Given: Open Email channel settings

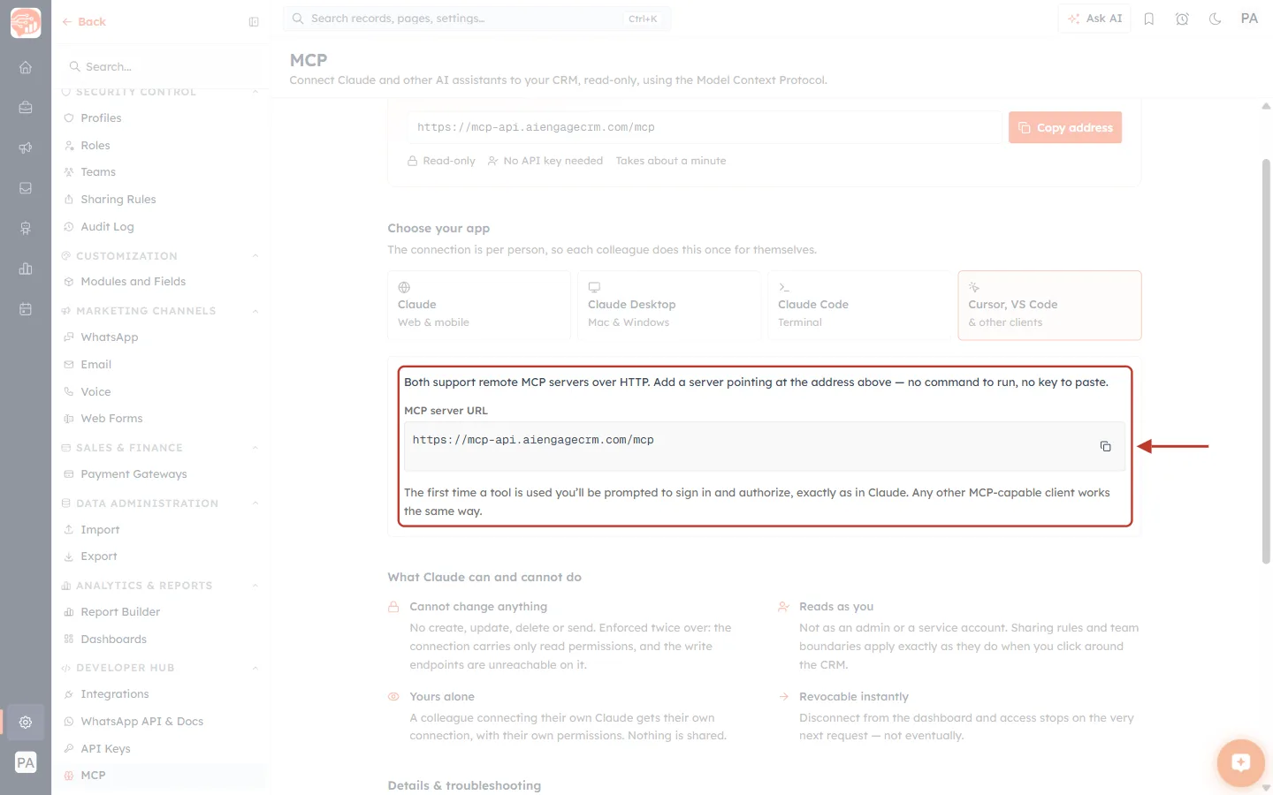Looking at the screenshot, I should click(162, 365).
